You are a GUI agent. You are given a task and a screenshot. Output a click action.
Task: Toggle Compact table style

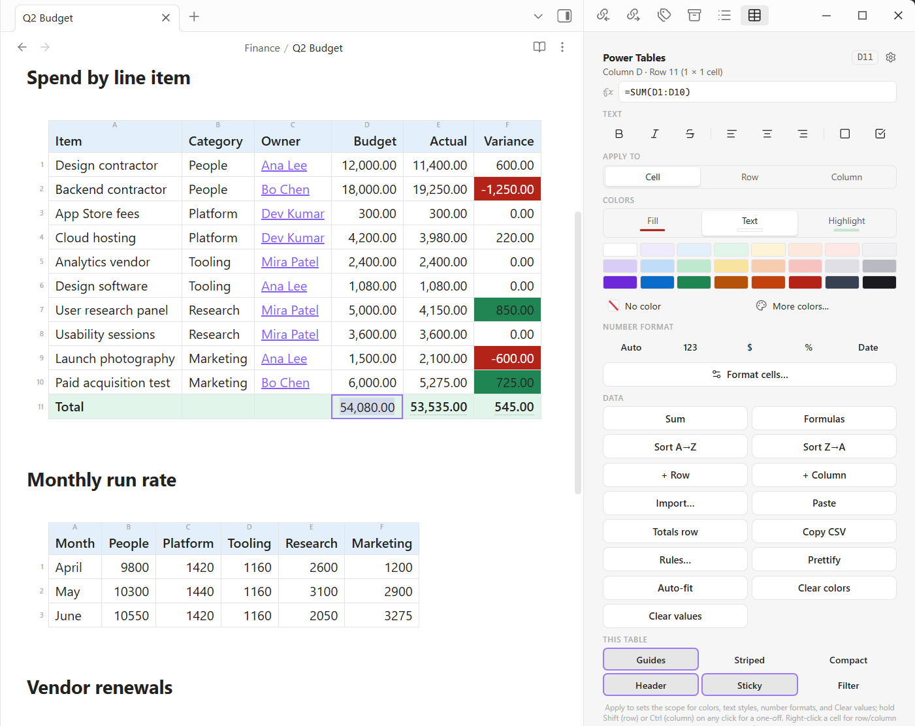[848, 659]
